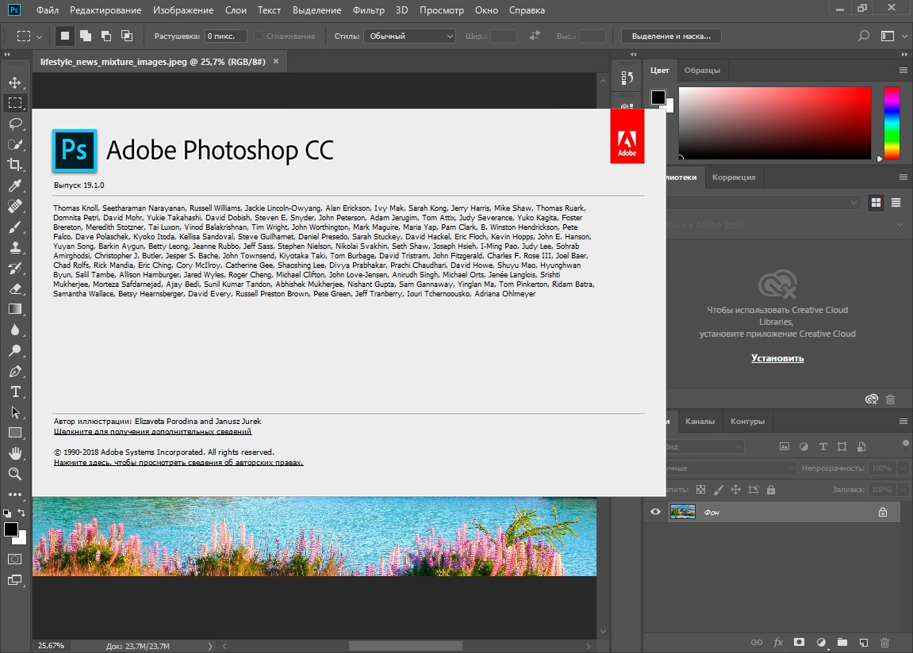Open the Фильтр menu
913x653 pixels.
(x=368, y=10)
